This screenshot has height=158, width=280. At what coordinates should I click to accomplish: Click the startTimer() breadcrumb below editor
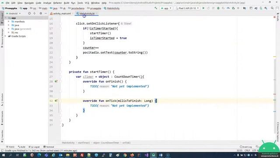coord(84,143)
